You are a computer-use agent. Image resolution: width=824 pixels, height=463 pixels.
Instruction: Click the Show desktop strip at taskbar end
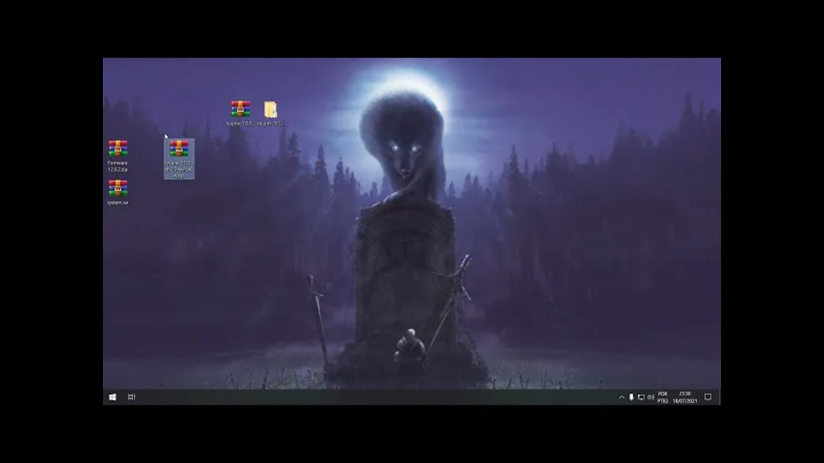click(x=719, y=397)
